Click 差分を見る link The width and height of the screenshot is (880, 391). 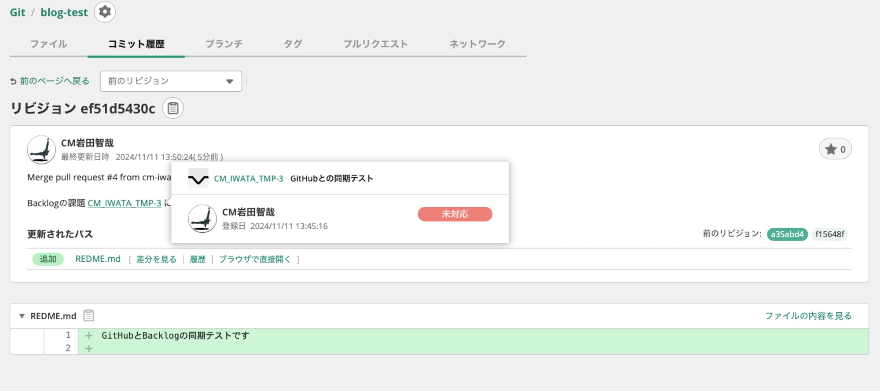coord(156,259)
